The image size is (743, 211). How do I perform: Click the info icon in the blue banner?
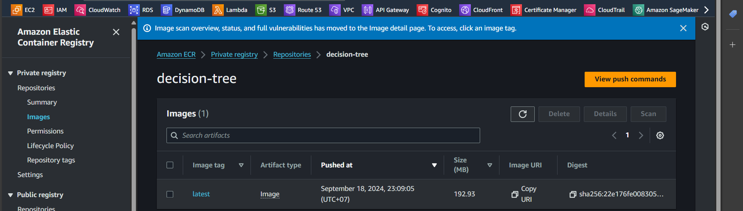(x=147, y=28)
